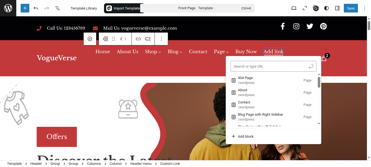Select the About Us menu item
This screenshot has height=167, width=371.
[127, 52]
